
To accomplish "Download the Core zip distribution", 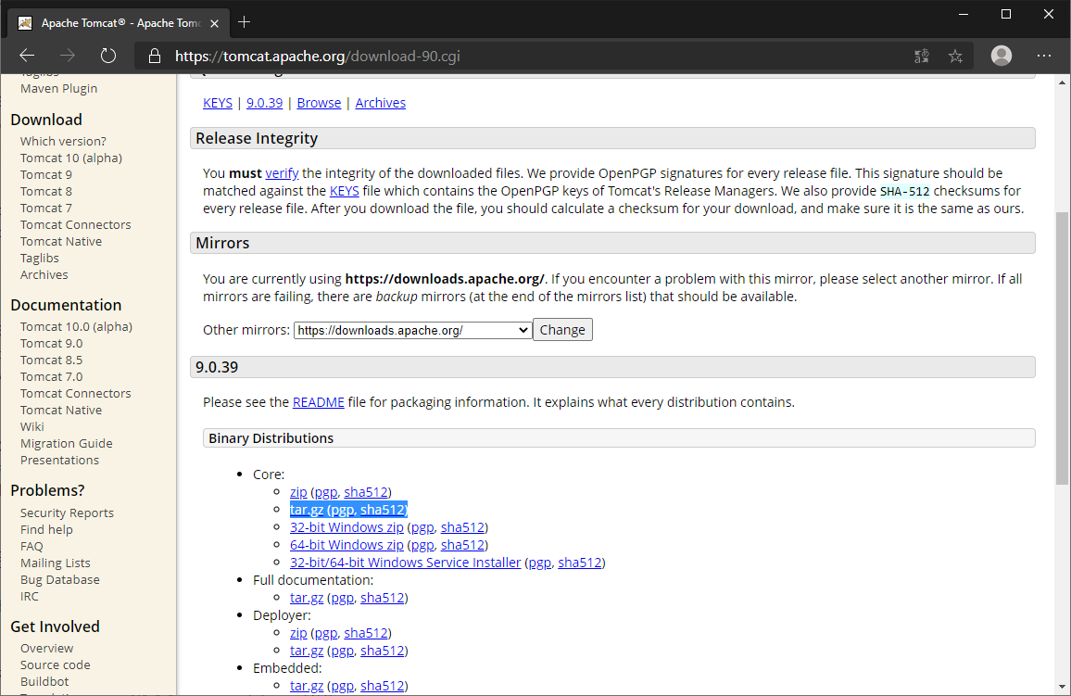I will (298, 492).
